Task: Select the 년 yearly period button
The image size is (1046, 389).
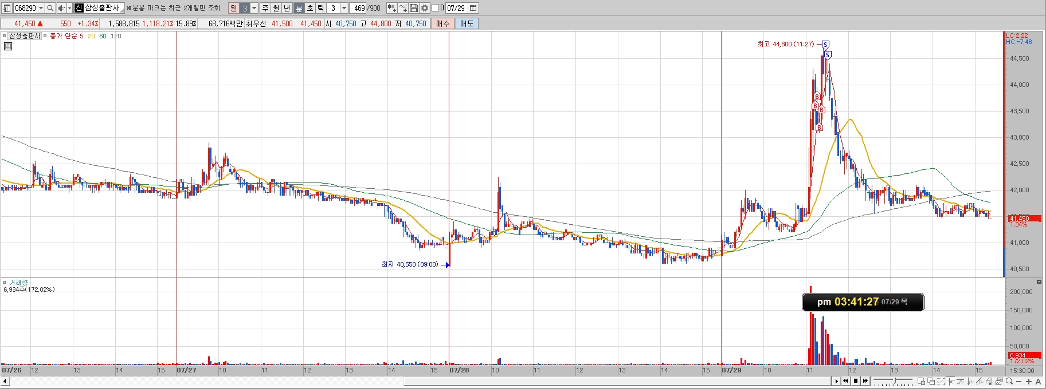Action: point(287,8)
